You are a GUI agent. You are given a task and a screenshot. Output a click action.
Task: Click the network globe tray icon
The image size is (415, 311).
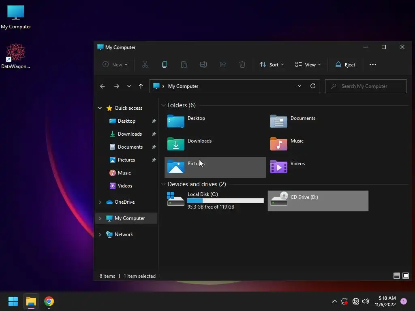coord(356,301)
